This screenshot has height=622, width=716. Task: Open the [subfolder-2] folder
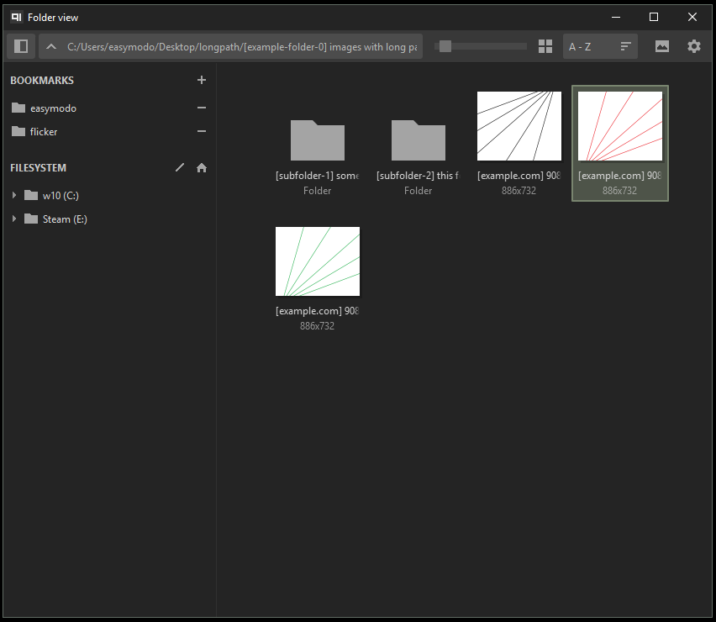pyautogui.click(x=419, y=144)
